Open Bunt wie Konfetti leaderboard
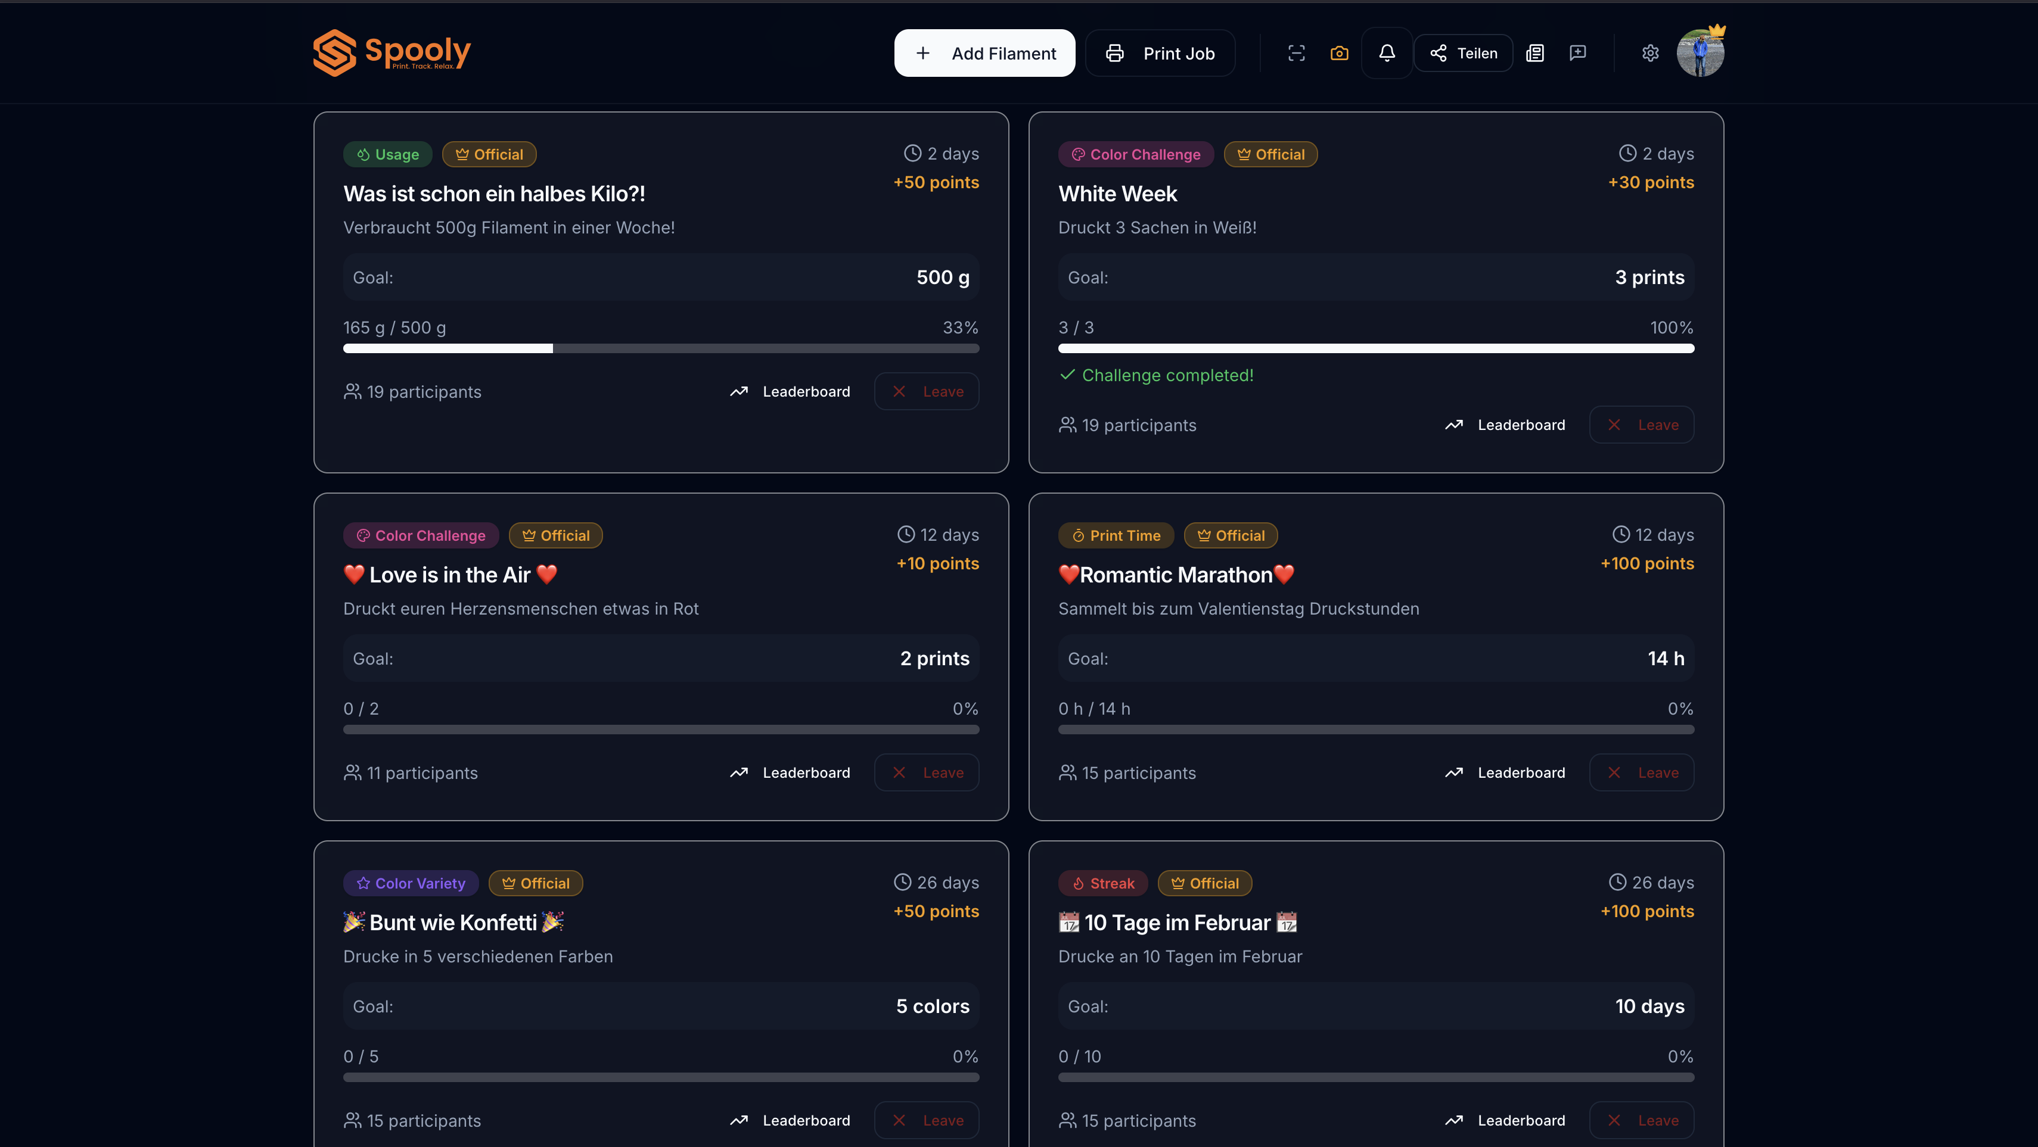The height and width of the screenshot is (1147, 2038). pyautogui.click(x=790, y=1120)
